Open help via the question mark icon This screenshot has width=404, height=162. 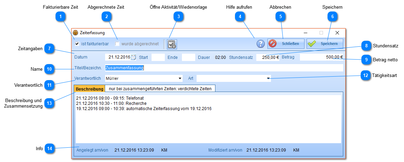pos(260,44)
